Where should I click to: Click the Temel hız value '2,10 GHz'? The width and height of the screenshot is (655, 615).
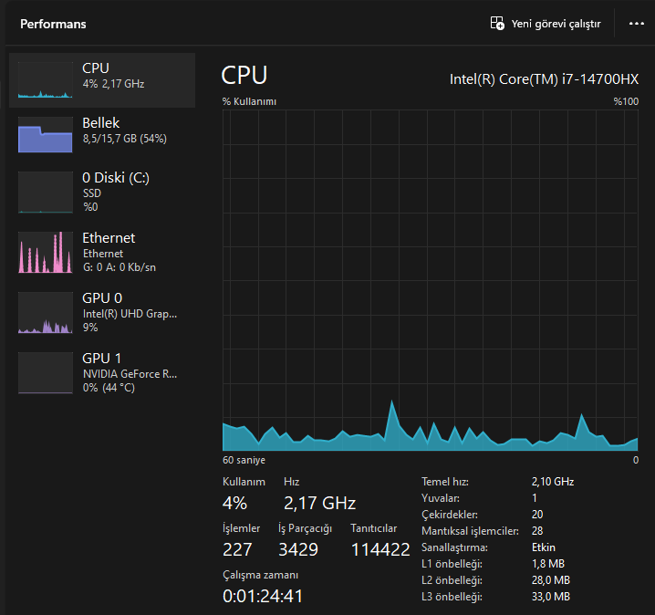[553, 482]
